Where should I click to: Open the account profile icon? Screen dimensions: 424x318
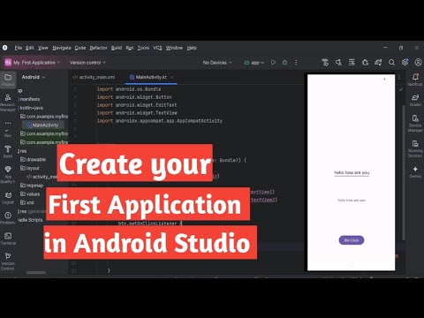click(418, 63)
